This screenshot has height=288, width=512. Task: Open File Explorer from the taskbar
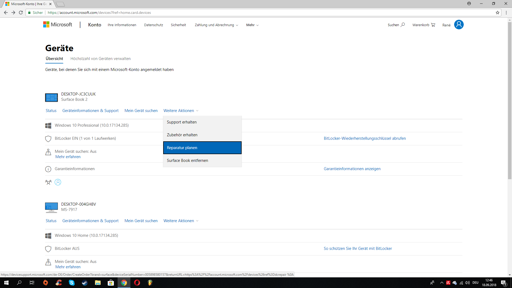coord(98,283)
